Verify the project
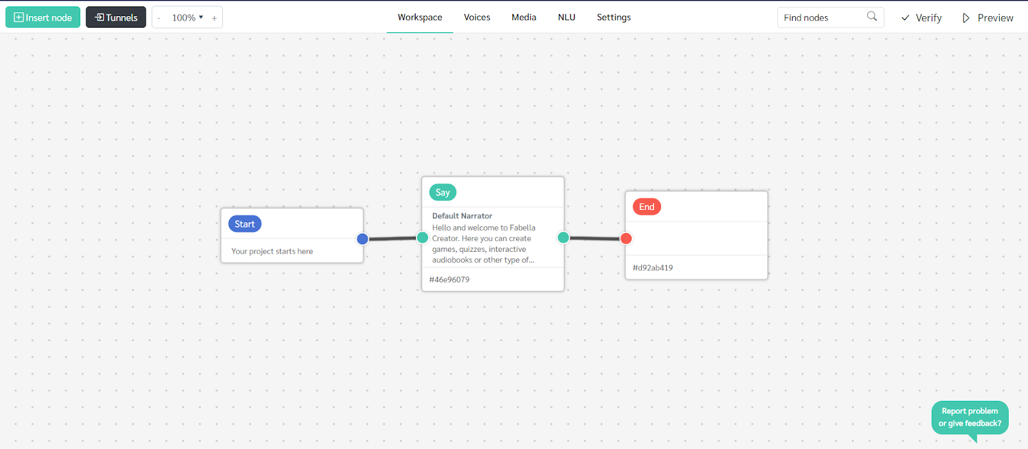Viewport: 1028px width, 449px height. 921,18
